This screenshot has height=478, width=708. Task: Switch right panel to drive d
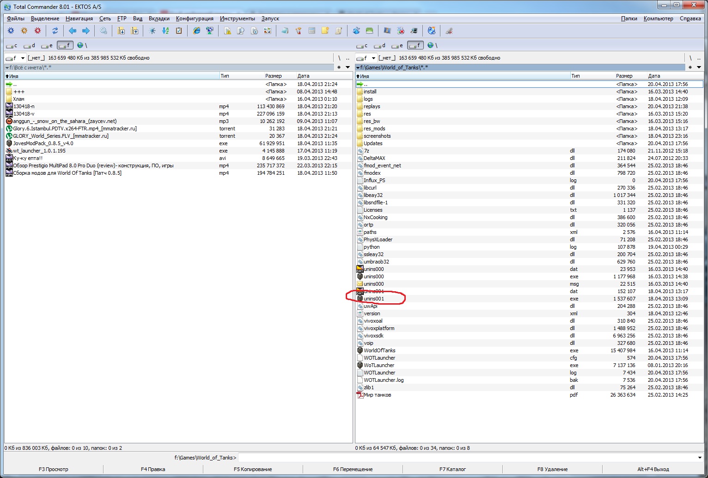(x=380, y=45)
